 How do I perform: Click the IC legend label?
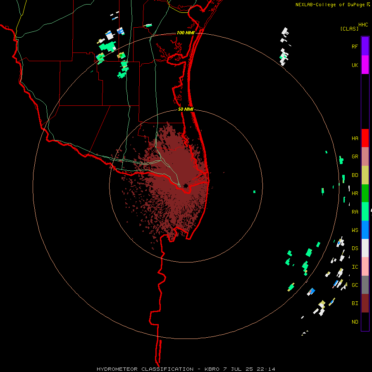click(355, 267)
